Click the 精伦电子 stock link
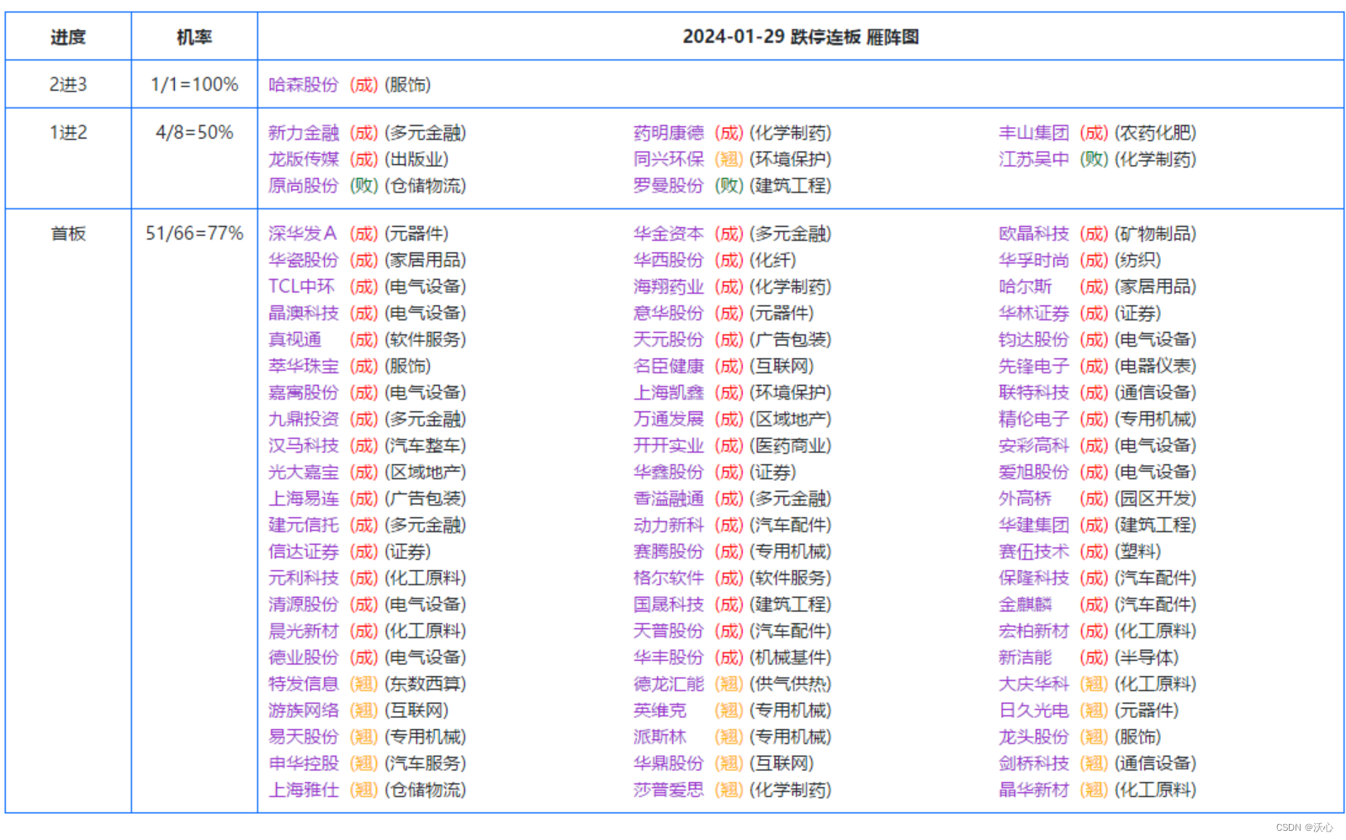Screen dimensions: 1346x840 tap(1033, 419)
